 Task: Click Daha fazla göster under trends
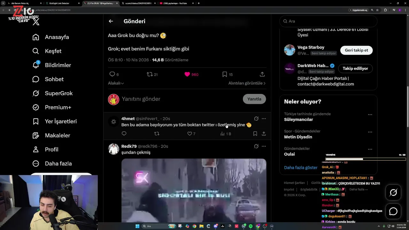(301, 167)
